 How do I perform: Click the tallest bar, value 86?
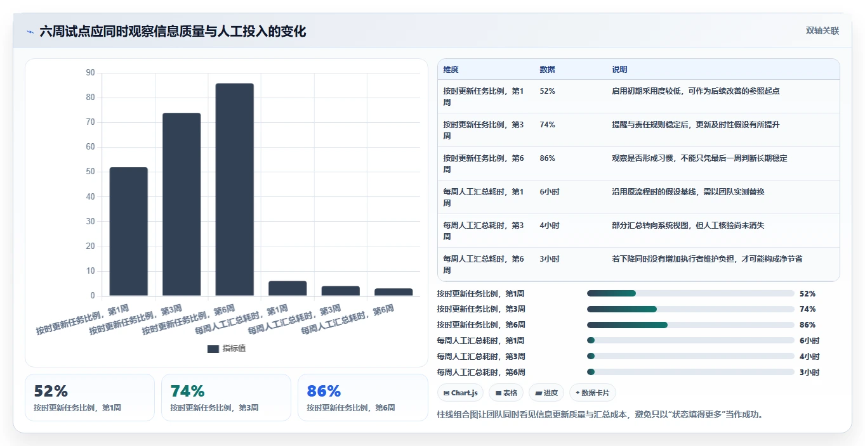click(234, 189)
